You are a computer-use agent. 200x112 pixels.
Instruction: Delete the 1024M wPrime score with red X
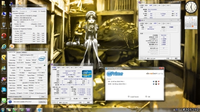158,84
